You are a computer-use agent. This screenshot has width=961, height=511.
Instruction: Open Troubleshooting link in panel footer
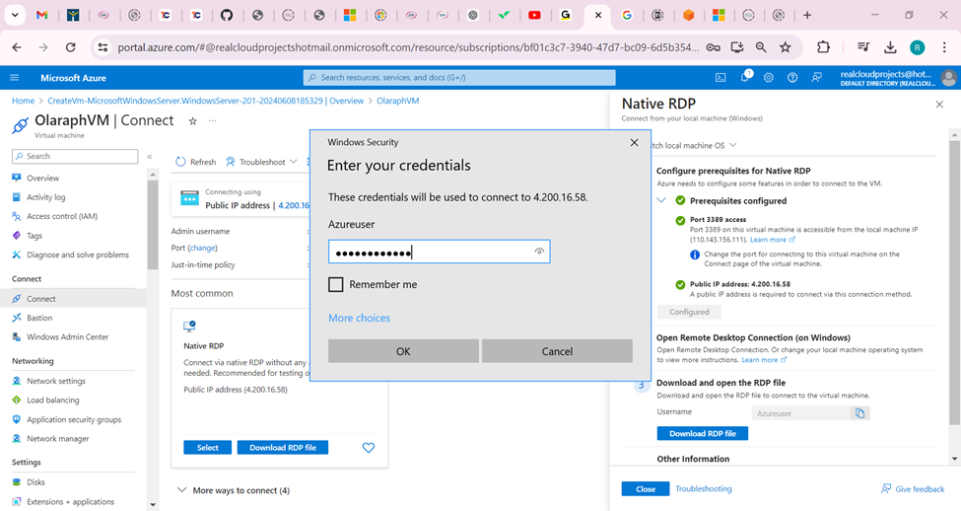(704, 489)
